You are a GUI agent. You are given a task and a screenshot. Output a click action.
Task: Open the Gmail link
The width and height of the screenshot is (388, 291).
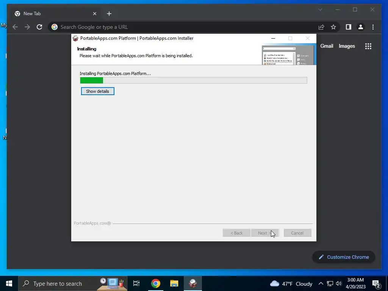click(x=327, y=46)
